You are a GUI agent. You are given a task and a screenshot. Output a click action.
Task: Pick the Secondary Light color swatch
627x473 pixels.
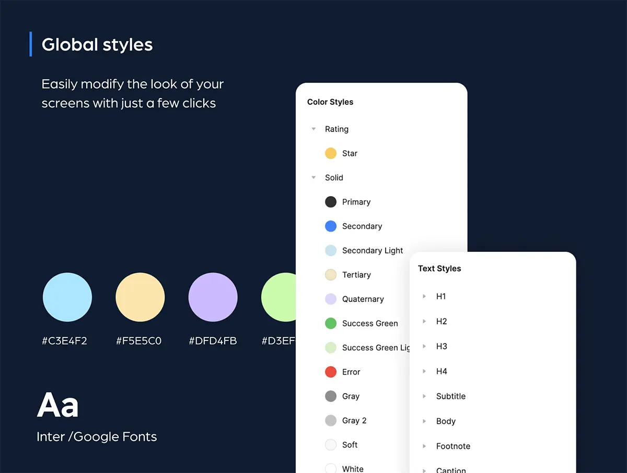coord(331,250)
